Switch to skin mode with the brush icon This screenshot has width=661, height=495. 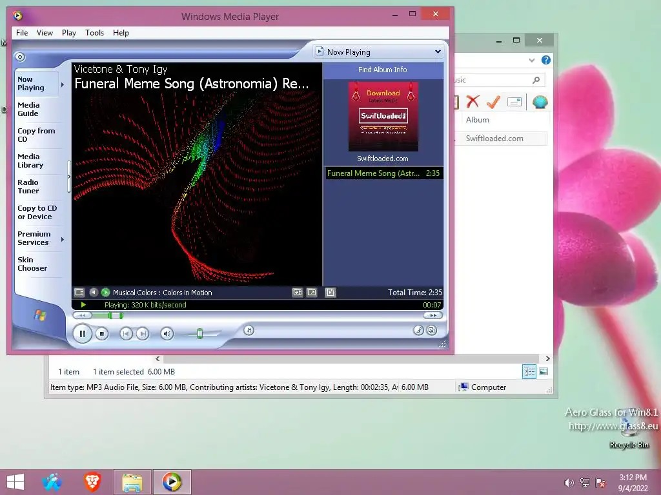point(418,331)
